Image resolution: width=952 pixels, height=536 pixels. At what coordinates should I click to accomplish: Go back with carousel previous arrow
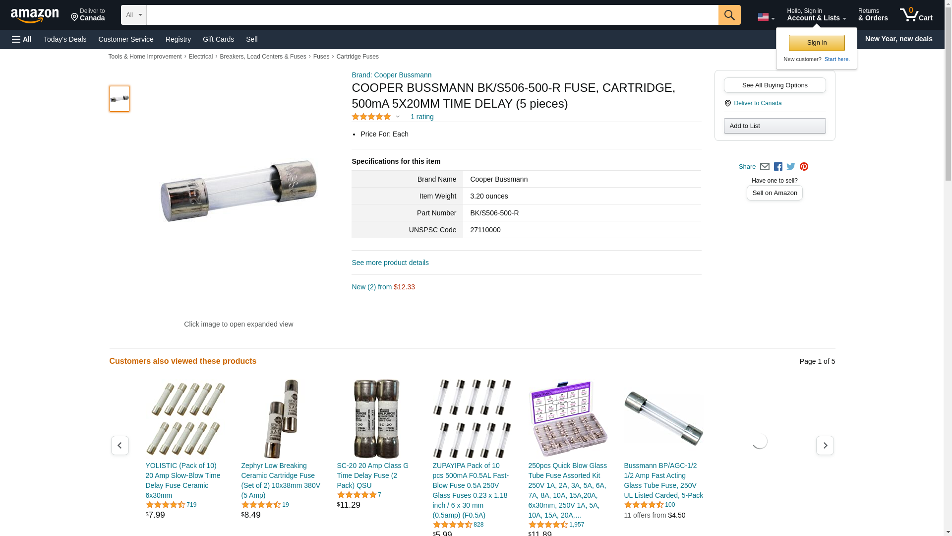click(x=119, y=445)
